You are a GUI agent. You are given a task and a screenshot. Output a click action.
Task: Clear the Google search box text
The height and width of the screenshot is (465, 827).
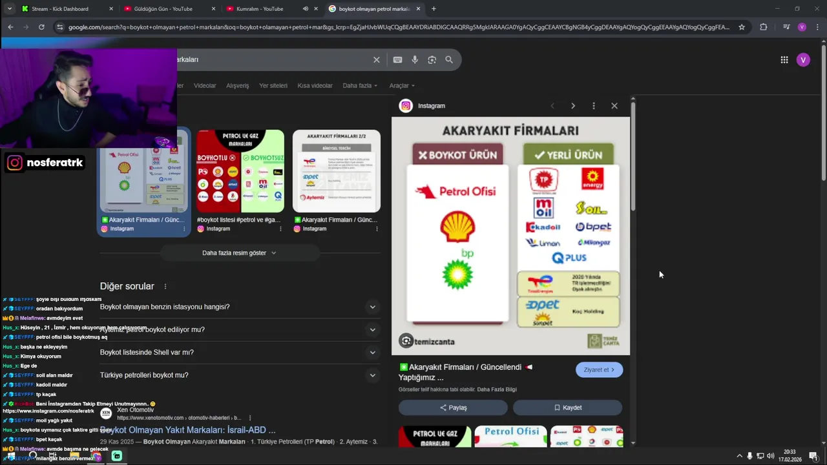coord(377,59)
